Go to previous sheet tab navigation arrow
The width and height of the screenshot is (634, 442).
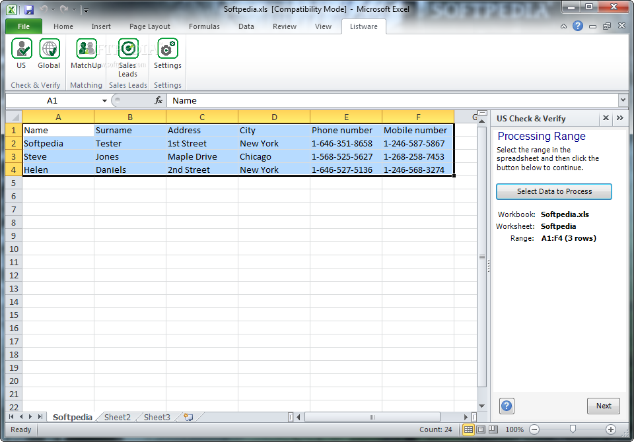click(21, 416)
